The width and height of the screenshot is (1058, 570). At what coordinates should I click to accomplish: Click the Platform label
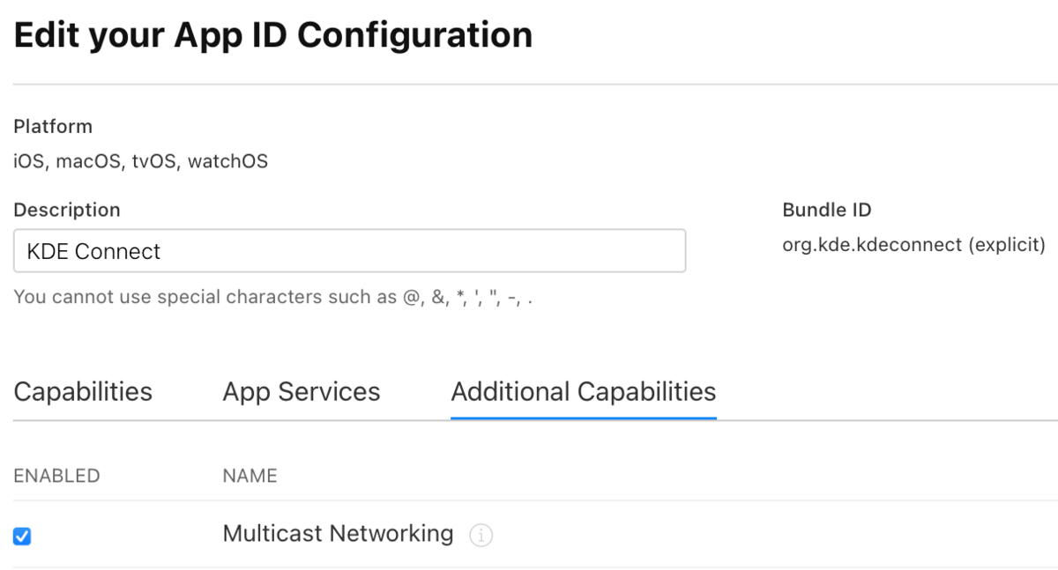coord(53,127)
